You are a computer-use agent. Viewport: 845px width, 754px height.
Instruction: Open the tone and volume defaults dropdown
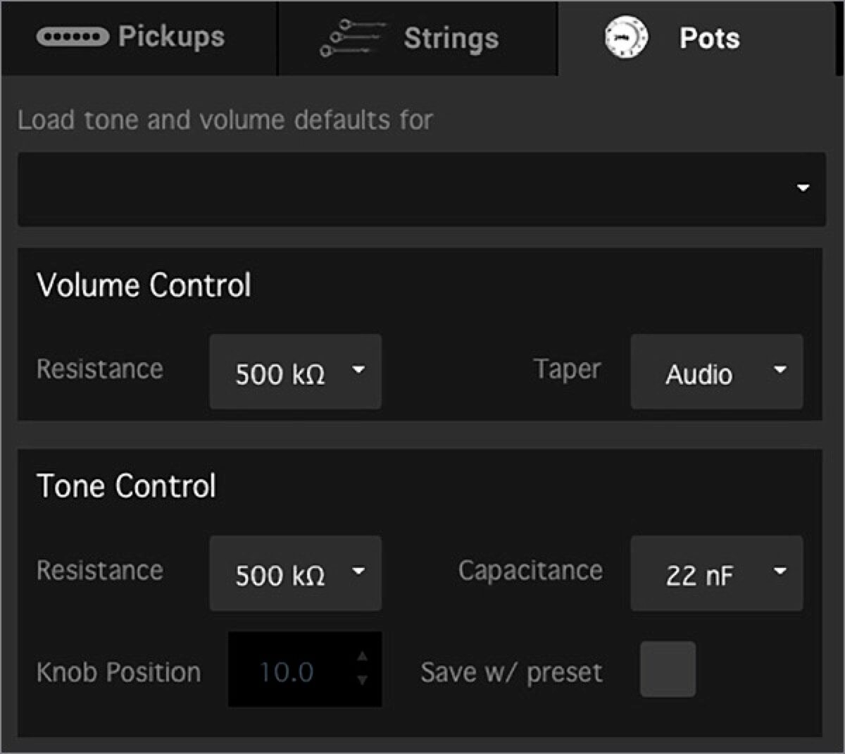[422, 189]
